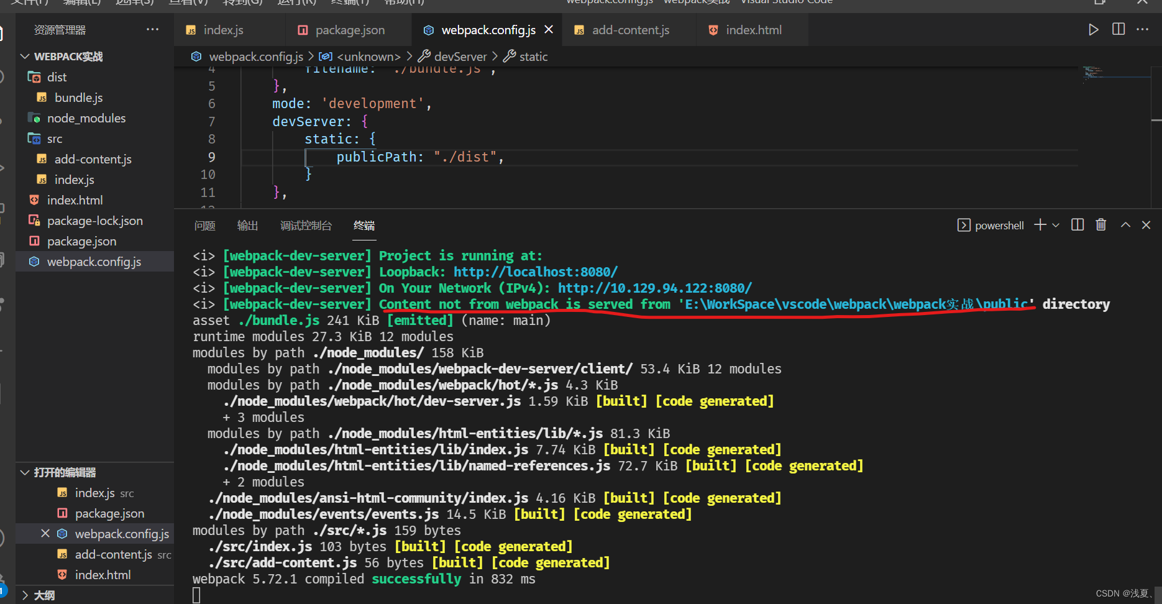Select webpack.config.js in the Explorer tree
Viewport: 1162px width, 604px height.
pos(94,262)
